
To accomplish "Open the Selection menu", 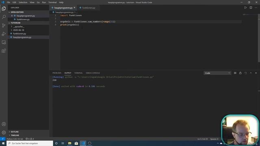I will (x=23, y=2).
